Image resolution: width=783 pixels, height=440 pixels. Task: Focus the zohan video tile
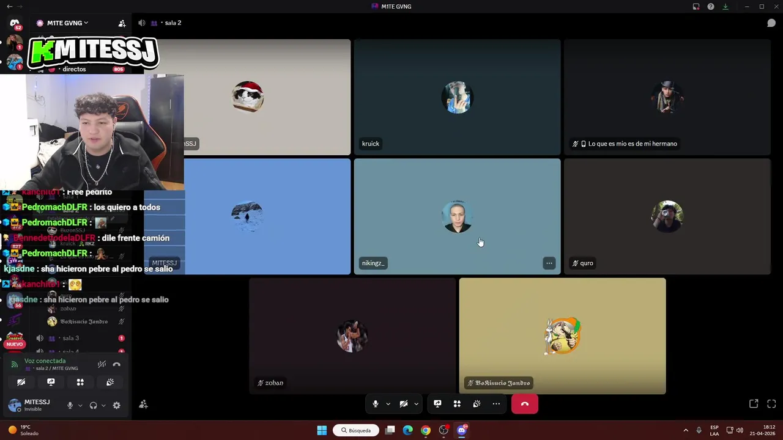[x=352, y=336]
